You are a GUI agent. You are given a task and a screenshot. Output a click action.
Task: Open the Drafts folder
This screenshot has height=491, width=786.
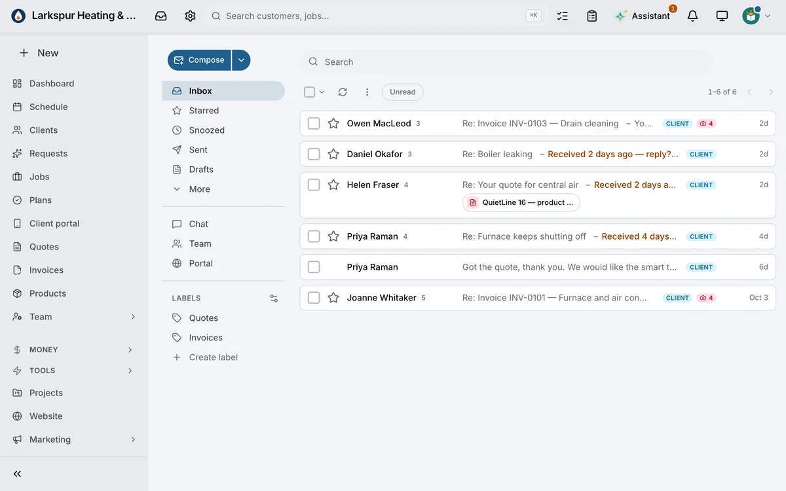pos(223,170)
